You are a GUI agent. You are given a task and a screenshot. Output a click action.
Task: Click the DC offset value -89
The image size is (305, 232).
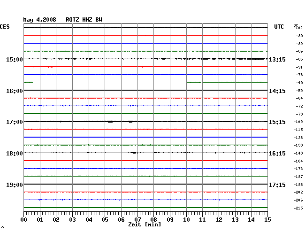pos(299,36)
